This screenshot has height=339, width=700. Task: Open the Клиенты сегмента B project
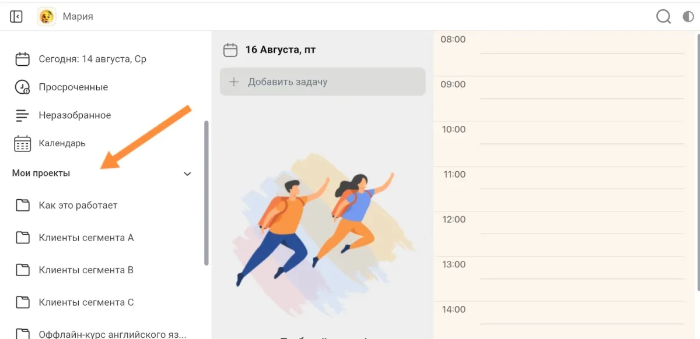coord(86,270)
